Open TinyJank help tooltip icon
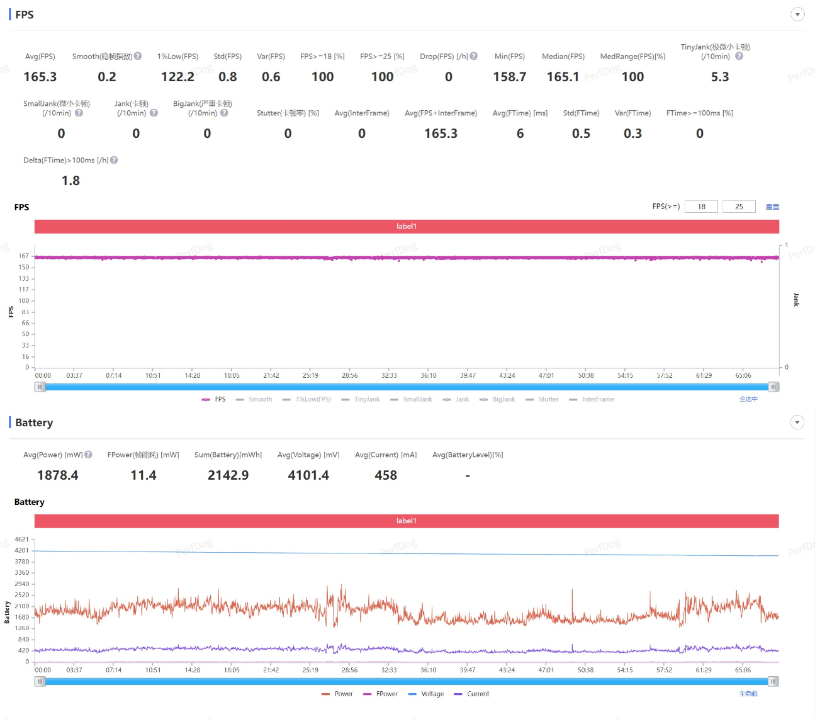815x719 pixels. pyautogui.click(x=739, y=56)
